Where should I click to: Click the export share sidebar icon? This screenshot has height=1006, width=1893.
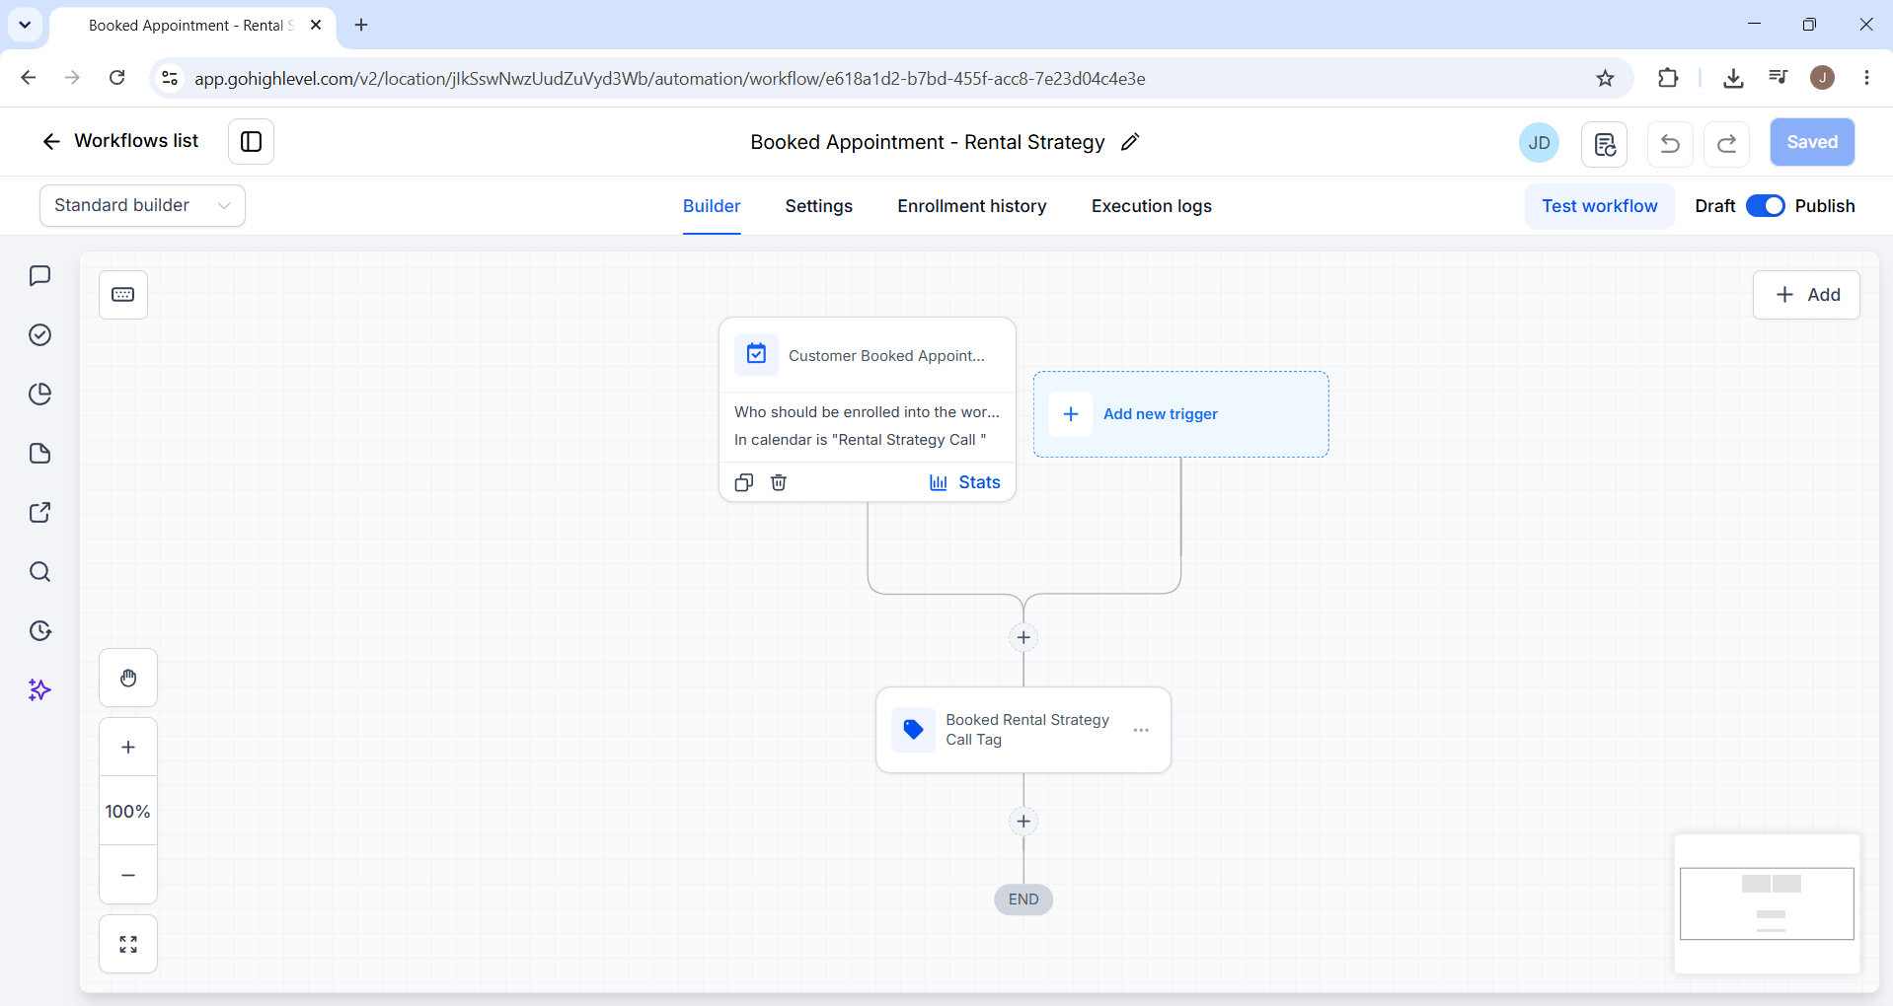(39, 513)
